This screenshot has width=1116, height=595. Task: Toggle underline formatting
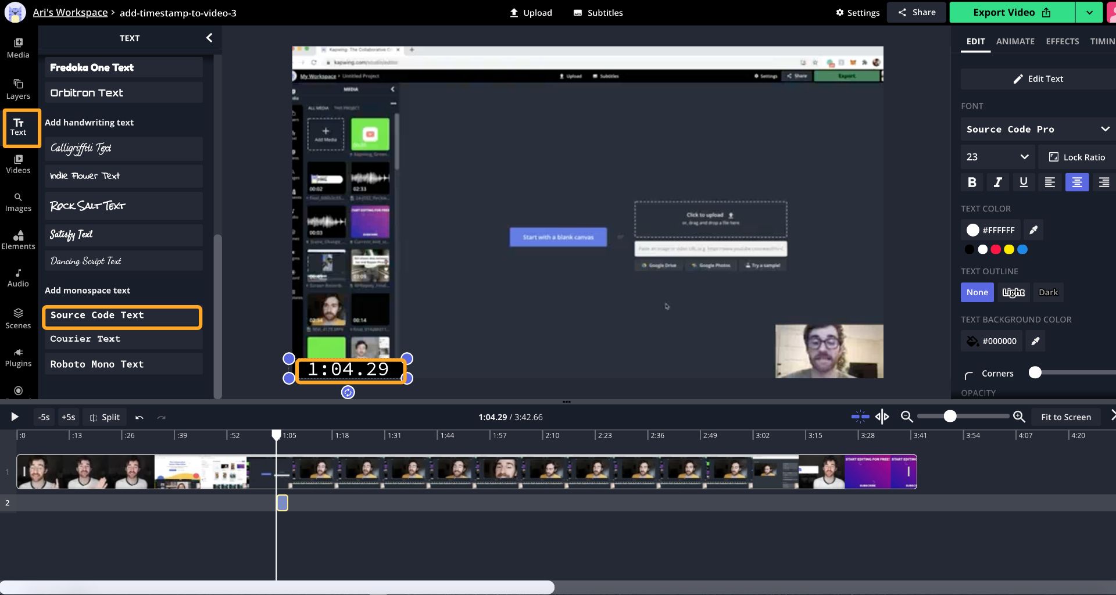1023,182
